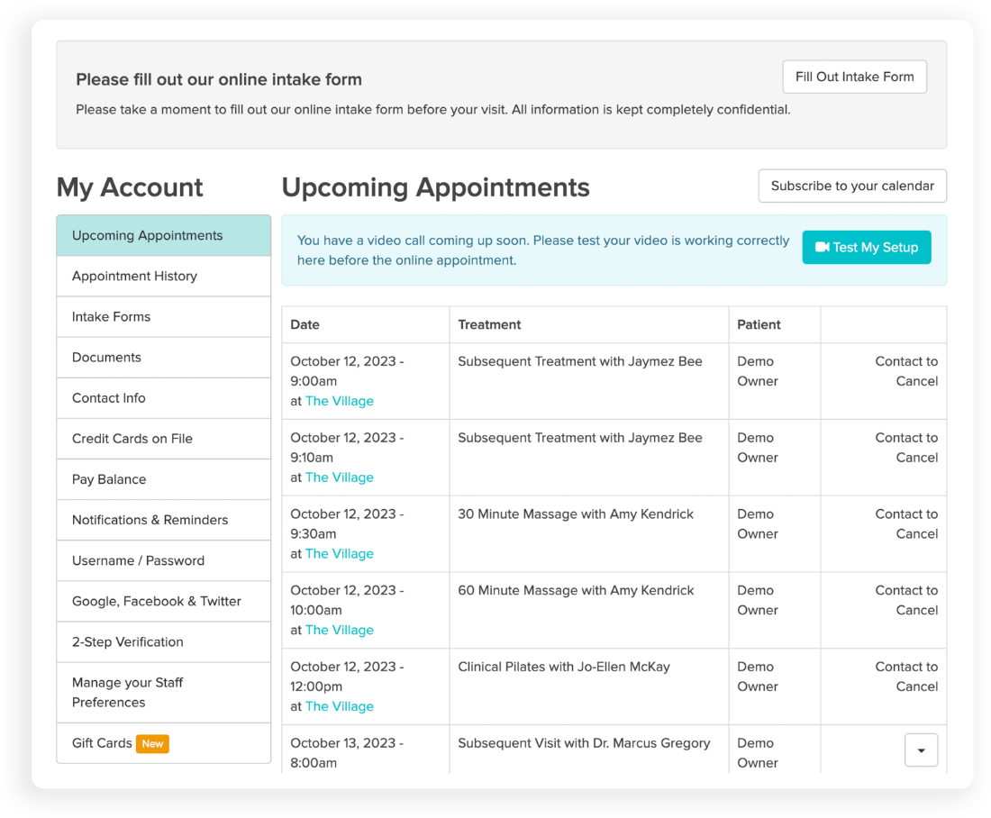Viewport: 991px width, 818px height.
Task: Go to Username / Password settings
Action: pyautogui.click(x=163, y=560)
